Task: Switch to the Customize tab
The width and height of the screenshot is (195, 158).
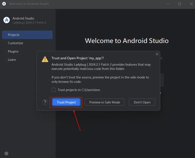Action: tap(16, 43)
